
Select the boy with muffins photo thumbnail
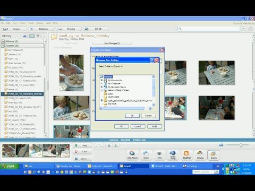point(71,108)
